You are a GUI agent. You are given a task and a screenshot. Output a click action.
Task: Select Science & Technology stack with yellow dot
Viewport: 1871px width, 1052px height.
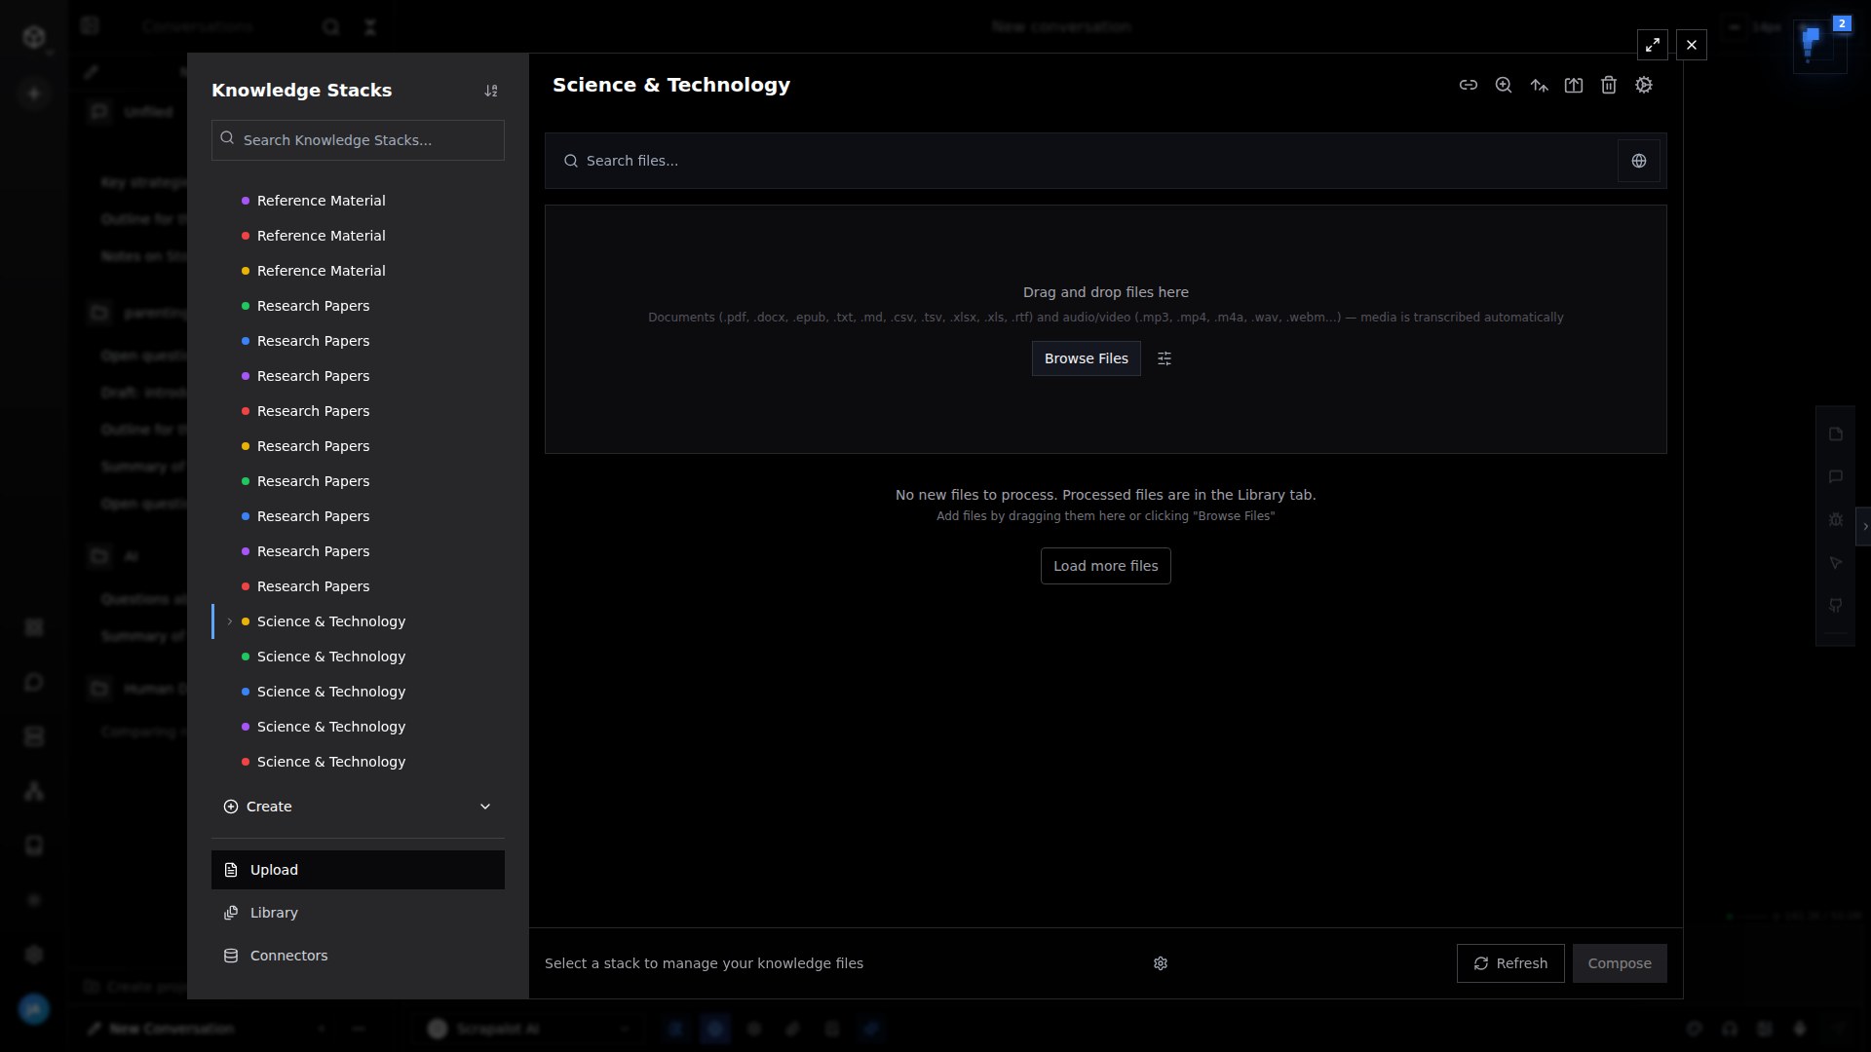(358, 621)
